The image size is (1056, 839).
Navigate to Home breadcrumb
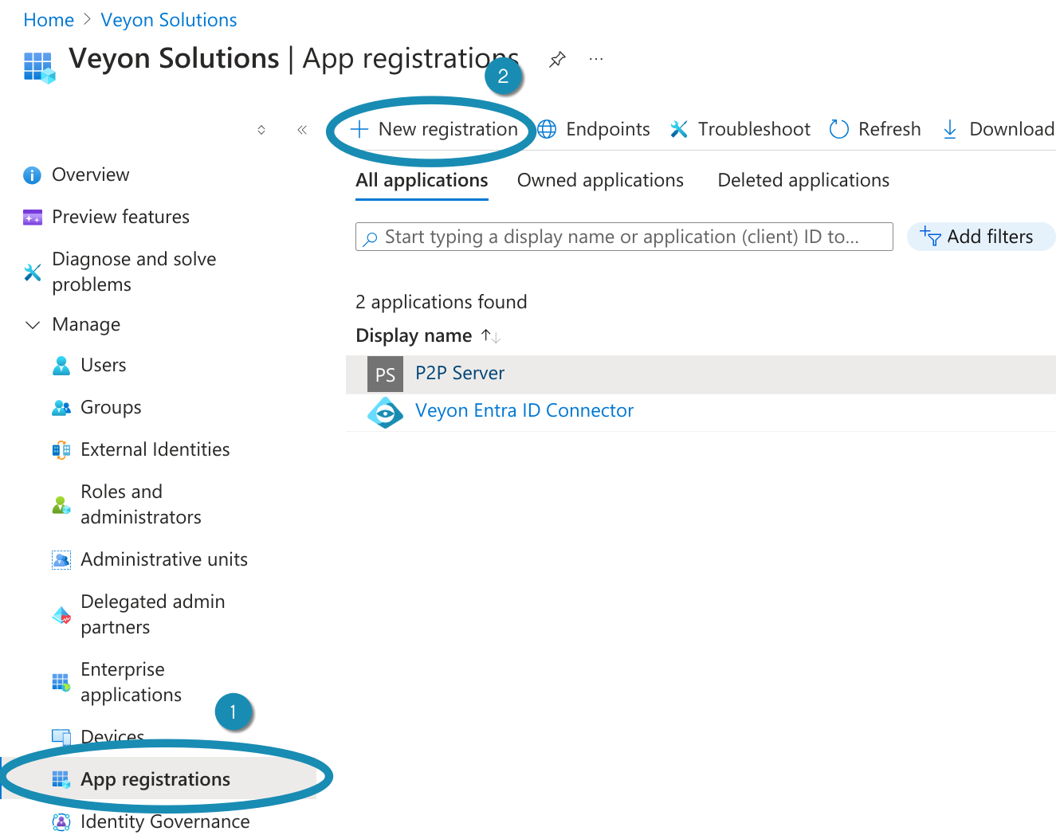pos(49,20)
